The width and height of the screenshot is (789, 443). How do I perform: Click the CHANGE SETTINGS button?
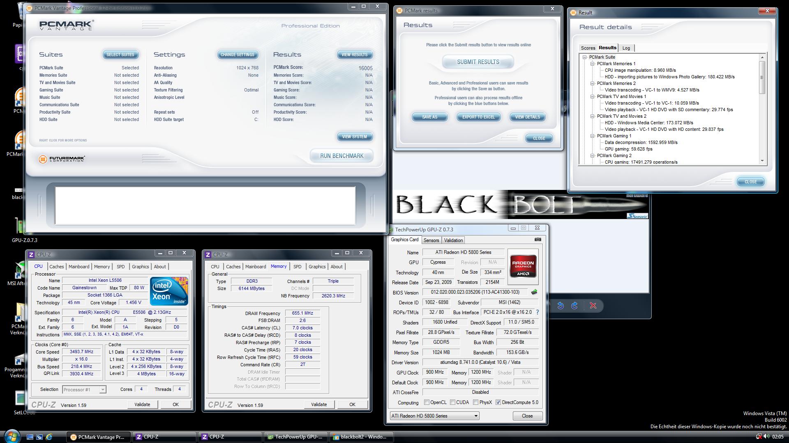[x=238, y=55]
